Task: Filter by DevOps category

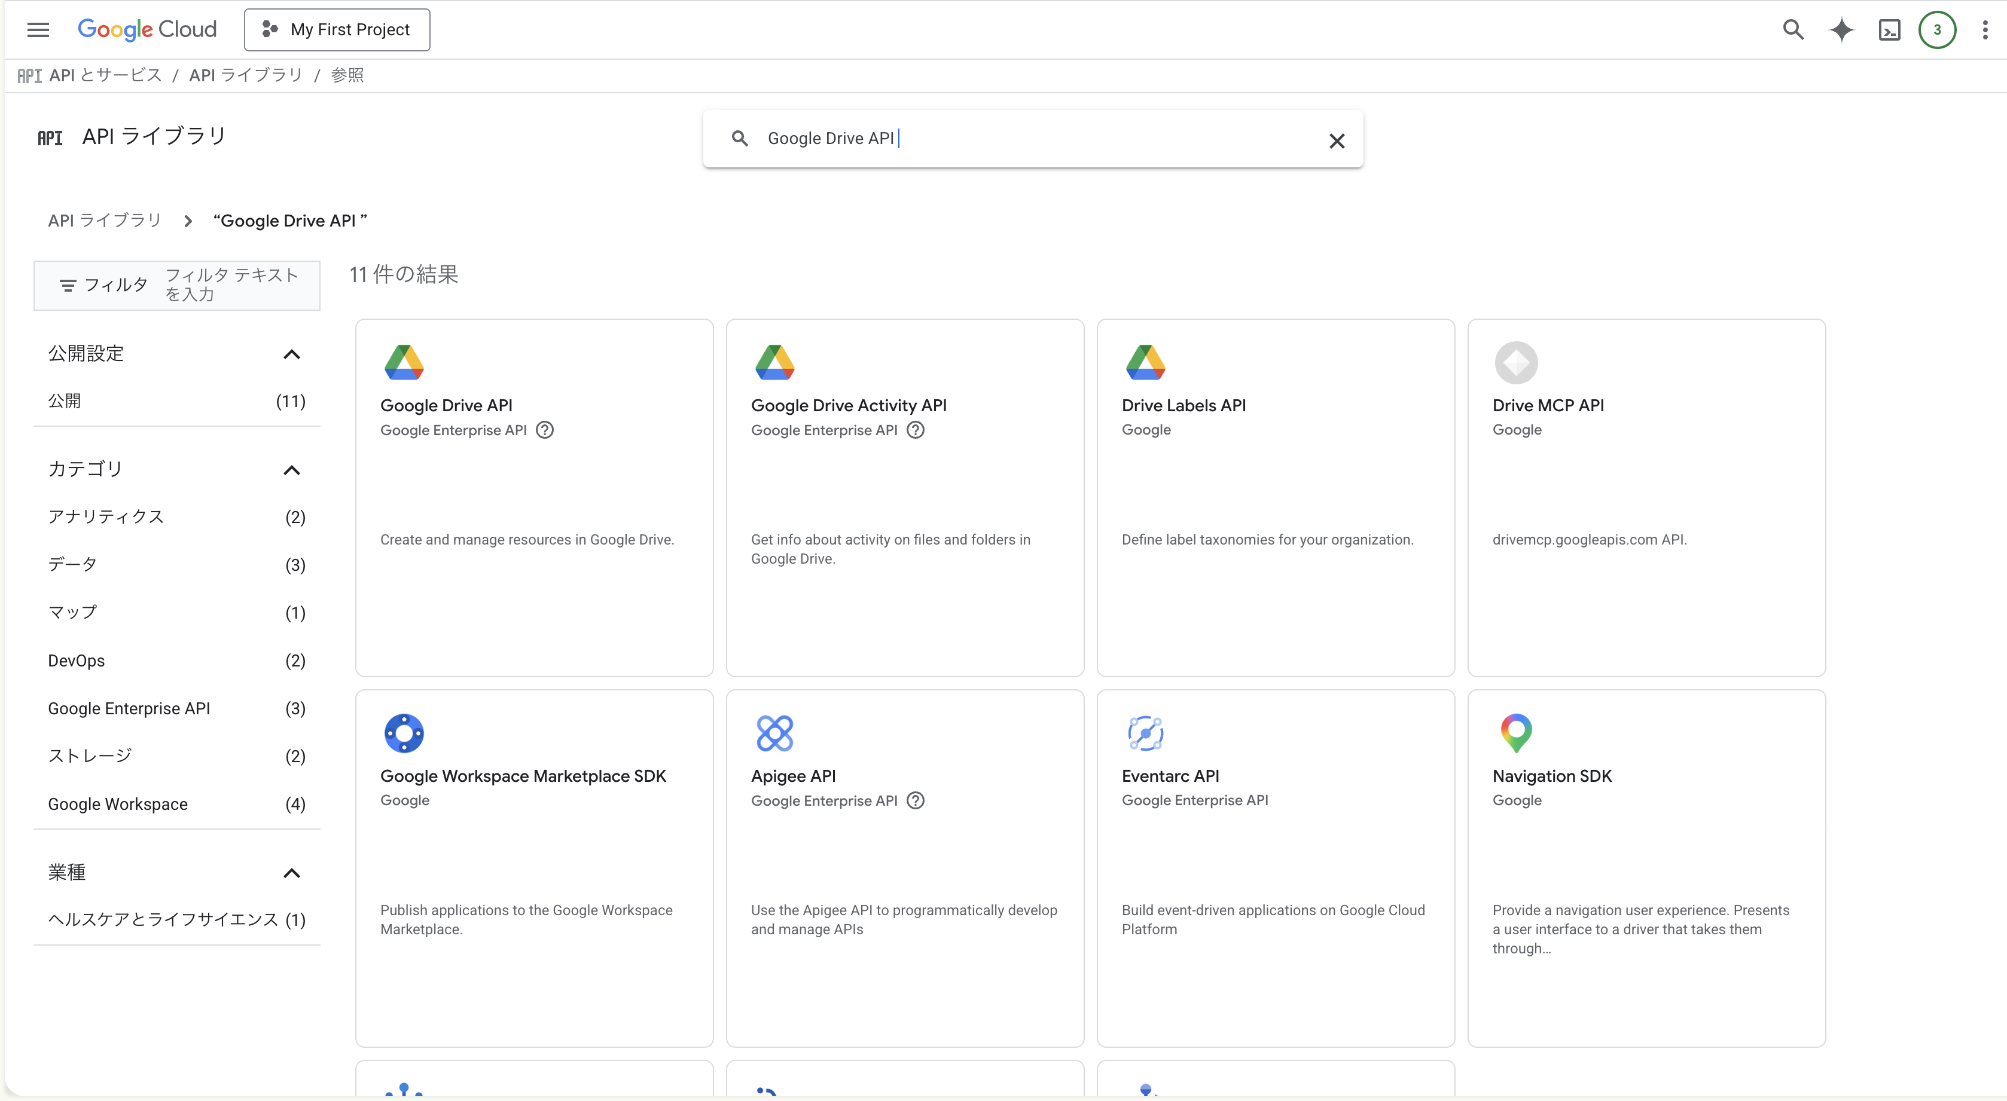Action: [177, 660]
